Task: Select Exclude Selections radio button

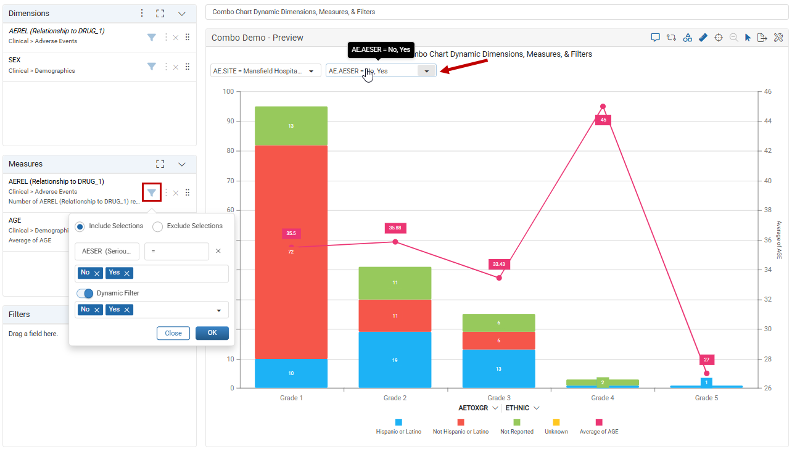Action: point(157,226)
